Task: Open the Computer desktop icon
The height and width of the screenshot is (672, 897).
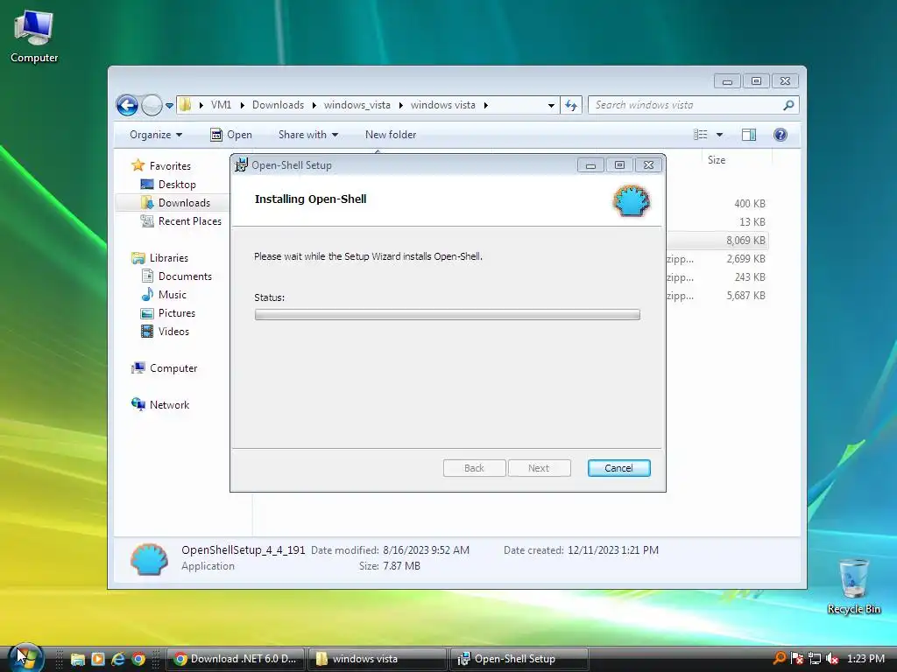Action: [34, 35]
